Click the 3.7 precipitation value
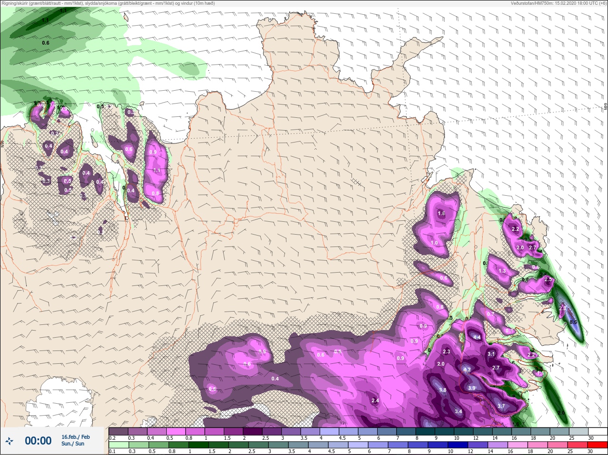The height and width of the screenshot is (455, 608). coord(501,406)
